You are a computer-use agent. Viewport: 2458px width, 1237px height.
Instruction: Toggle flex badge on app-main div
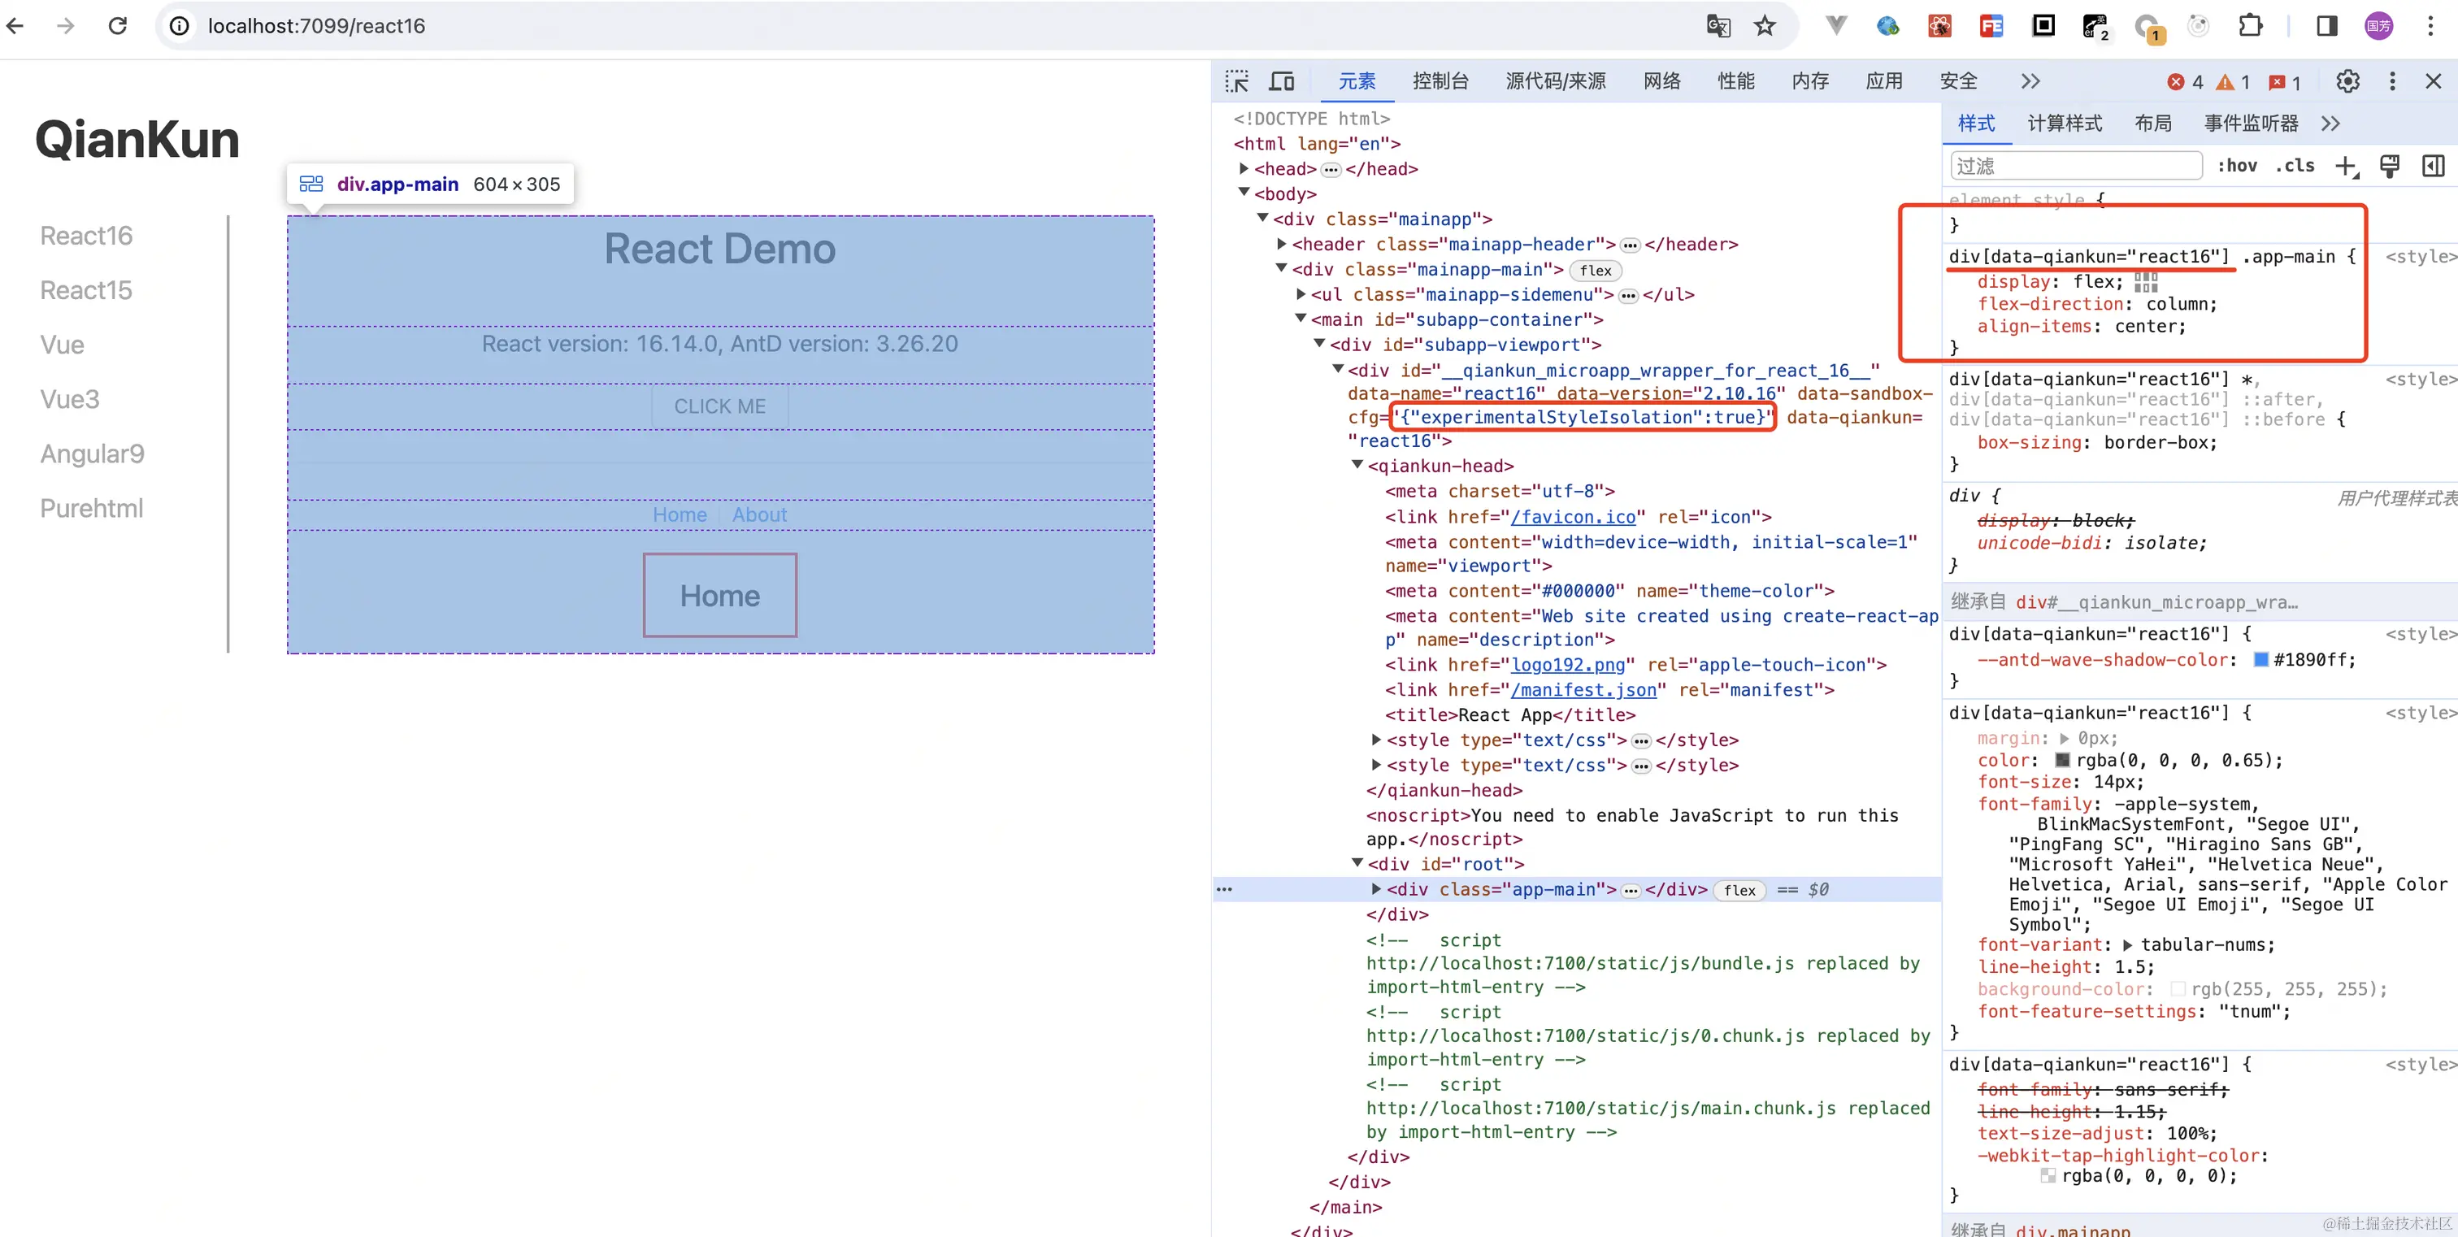coord(1739,890)
